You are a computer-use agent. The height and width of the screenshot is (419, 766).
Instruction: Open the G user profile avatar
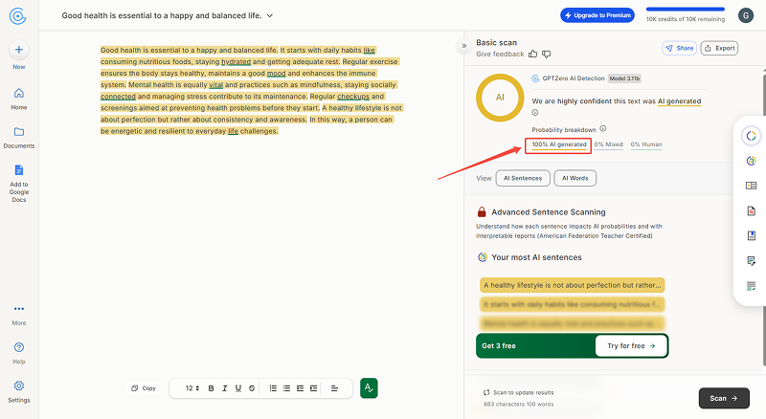click(x=746, y=15)
